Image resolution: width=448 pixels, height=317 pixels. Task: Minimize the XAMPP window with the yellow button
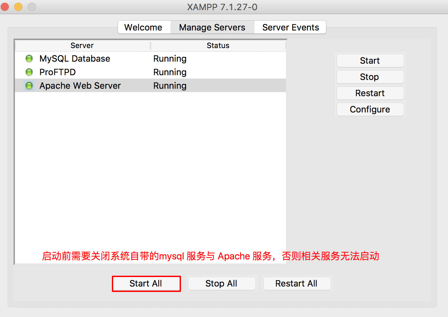18,7
